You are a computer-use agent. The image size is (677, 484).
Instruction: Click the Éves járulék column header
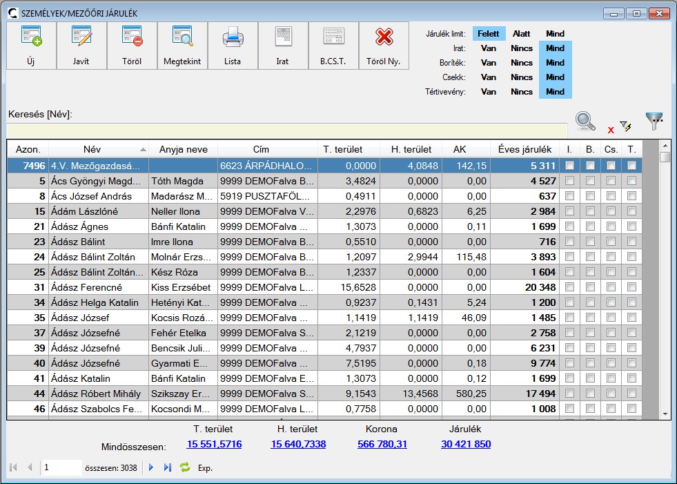[524, 149]
